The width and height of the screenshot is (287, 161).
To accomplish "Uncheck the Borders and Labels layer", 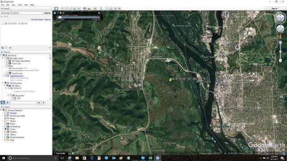I will [5, 115].
